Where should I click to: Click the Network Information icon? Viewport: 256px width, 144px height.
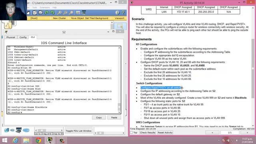pyautogui.click(x=117, y=12)
